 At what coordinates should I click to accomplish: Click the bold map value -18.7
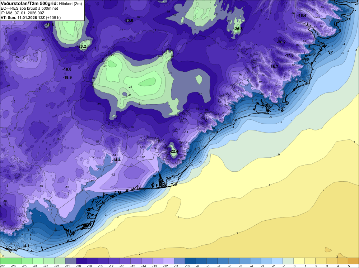pyautogui.click(x=274, y=67)
